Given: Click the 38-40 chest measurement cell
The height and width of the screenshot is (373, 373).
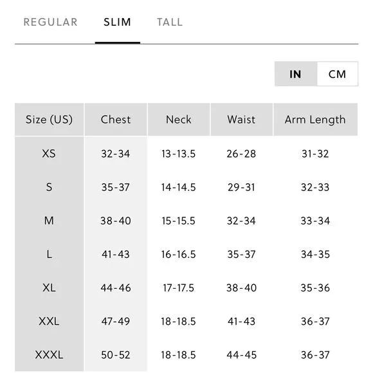Looking at the screenshot, I should (x=116, y=221).
